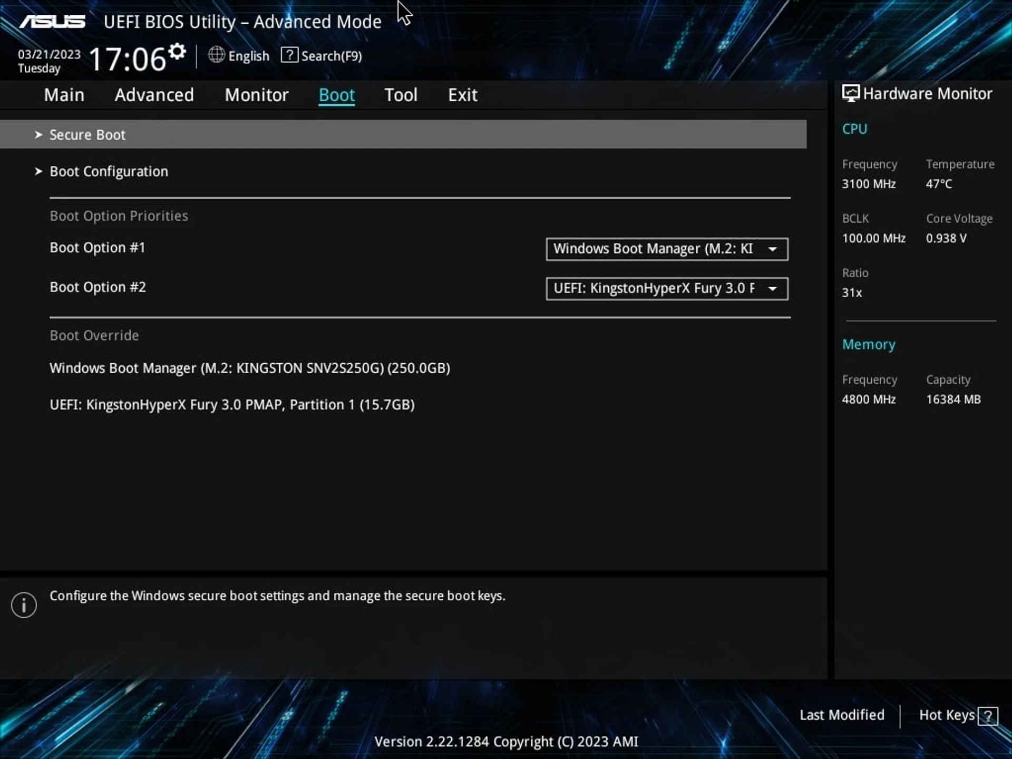The image size is (1012, 759).
Task: Click the Boot Configuration arrow icon
Action: click(38, 171)
